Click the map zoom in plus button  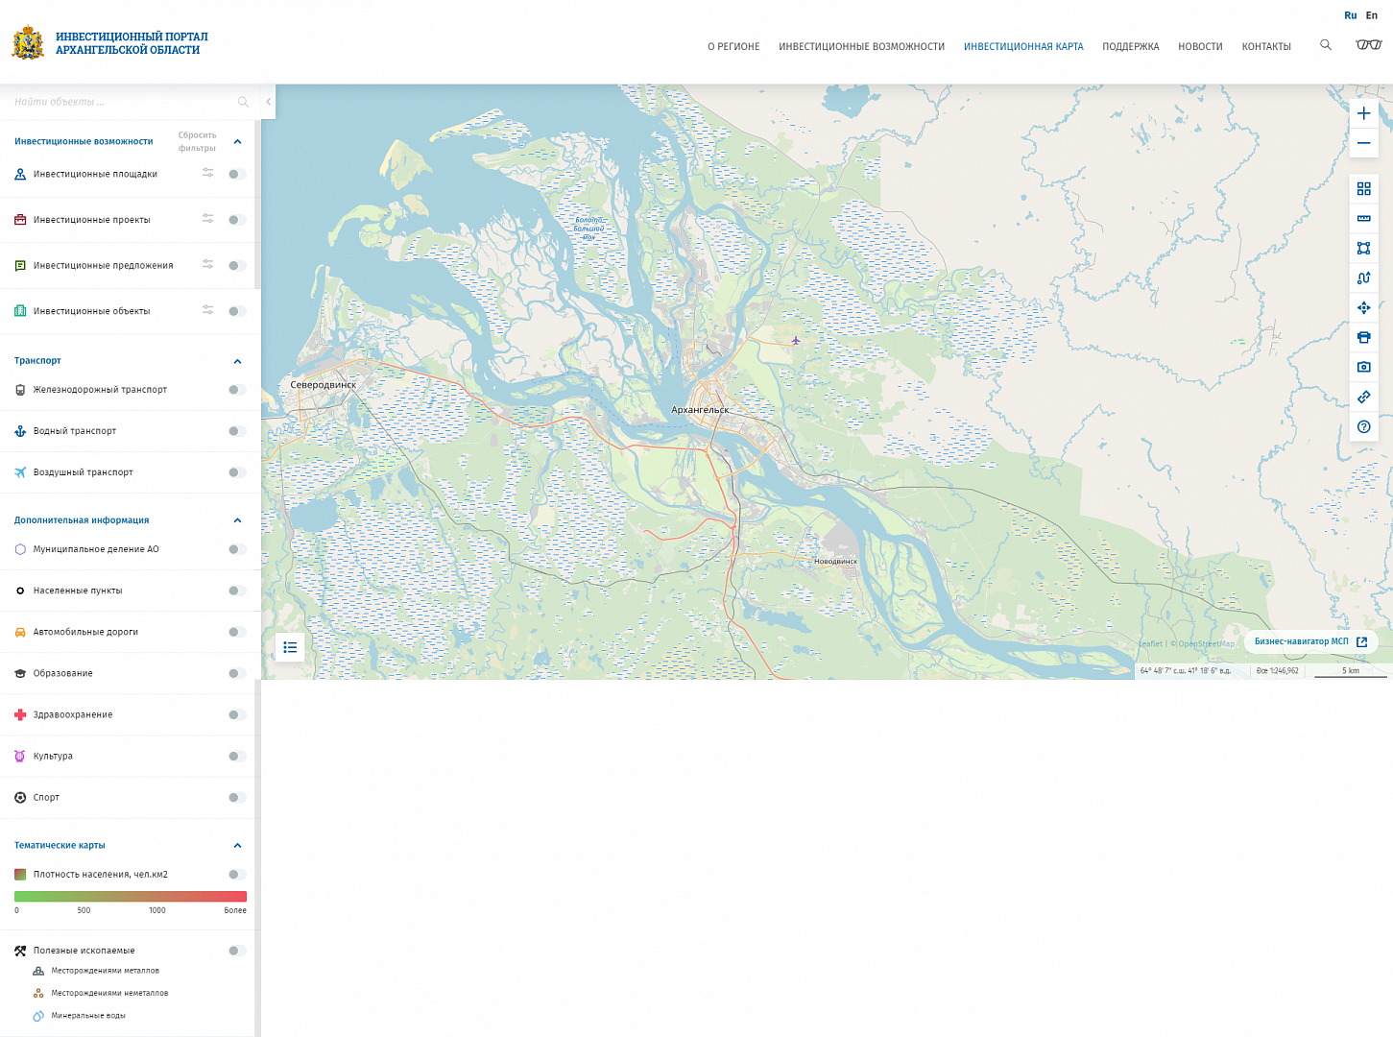tap(1363, 113)
